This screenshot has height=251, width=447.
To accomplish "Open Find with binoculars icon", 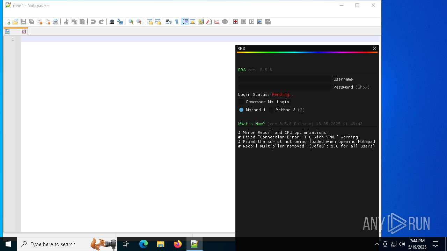I will 112,22.
